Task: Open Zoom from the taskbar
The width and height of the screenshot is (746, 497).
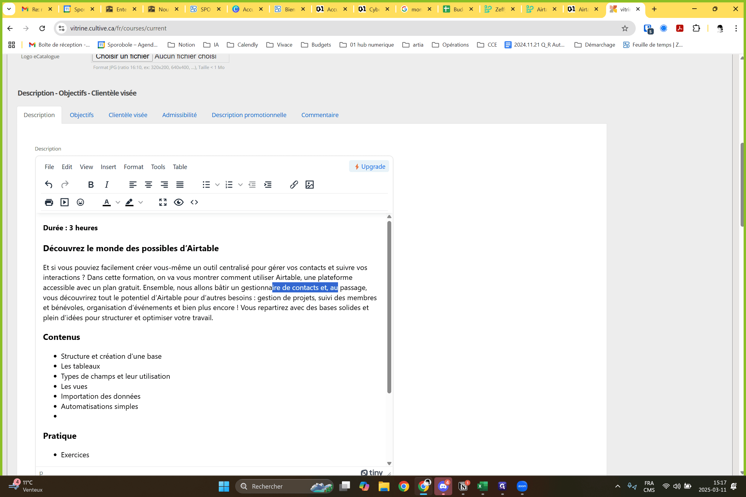Action: (x=522, y=486)
